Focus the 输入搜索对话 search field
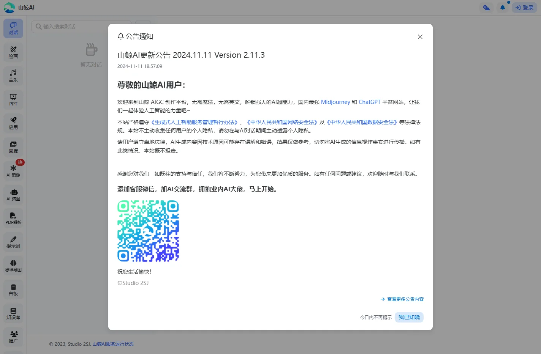This screenshot has width=541, height=354. 82,27
